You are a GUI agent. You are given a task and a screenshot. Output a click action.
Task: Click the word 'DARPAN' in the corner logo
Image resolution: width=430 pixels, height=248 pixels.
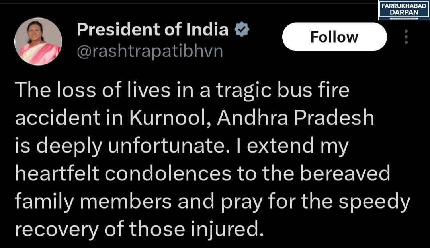pos(403,13)
